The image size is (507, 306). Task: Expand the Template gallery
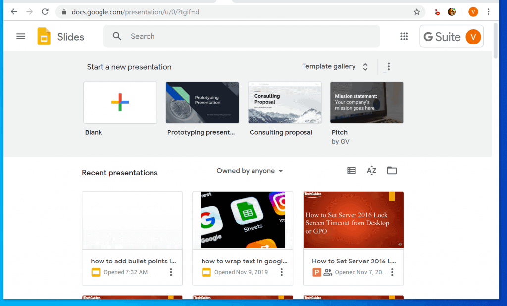coord(335,67)
